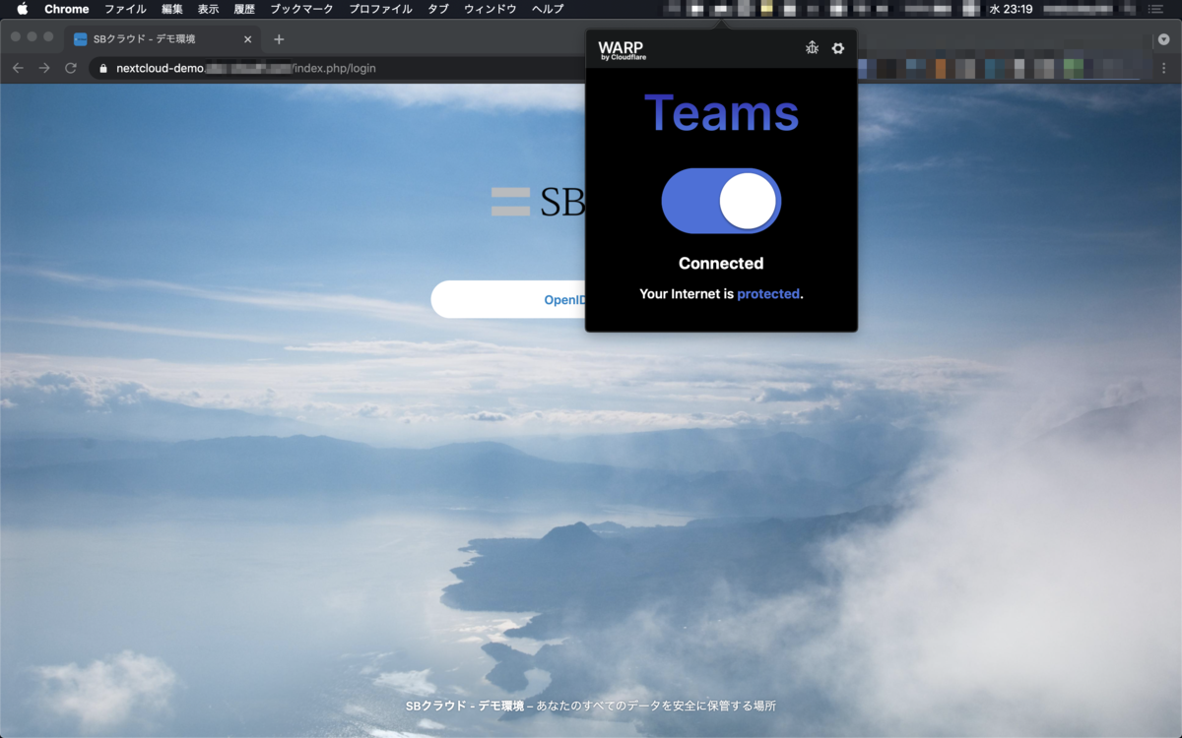Open the プロファイル menu
This screenshot has height=738, width=1182.
(380, 9)
